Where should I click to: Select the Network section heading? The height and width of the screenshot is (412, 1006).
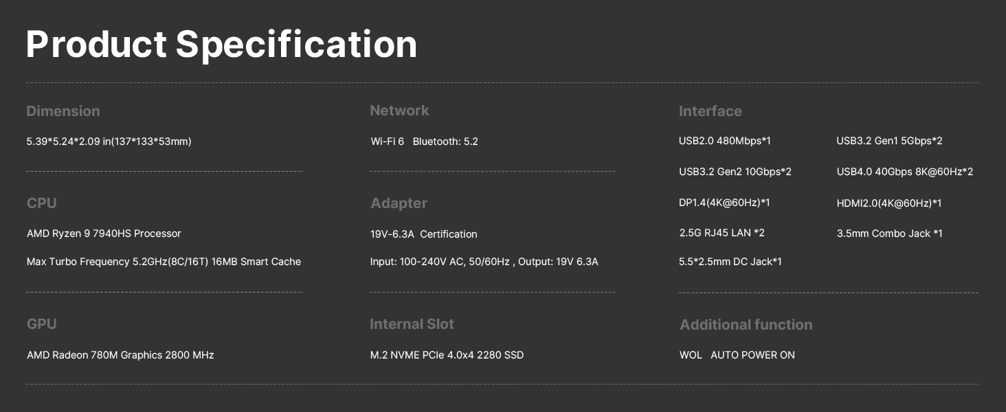point(399,111)
